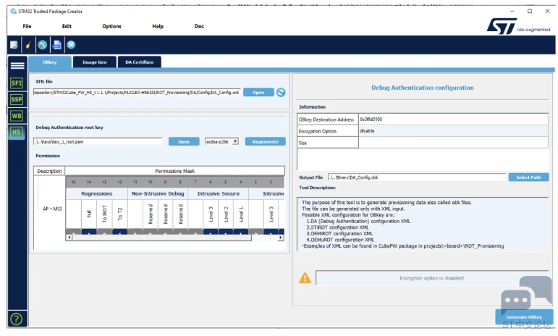Click the permissions table horizontal scrollbar thumb
The image size is (558, 336).
[161, 238]
